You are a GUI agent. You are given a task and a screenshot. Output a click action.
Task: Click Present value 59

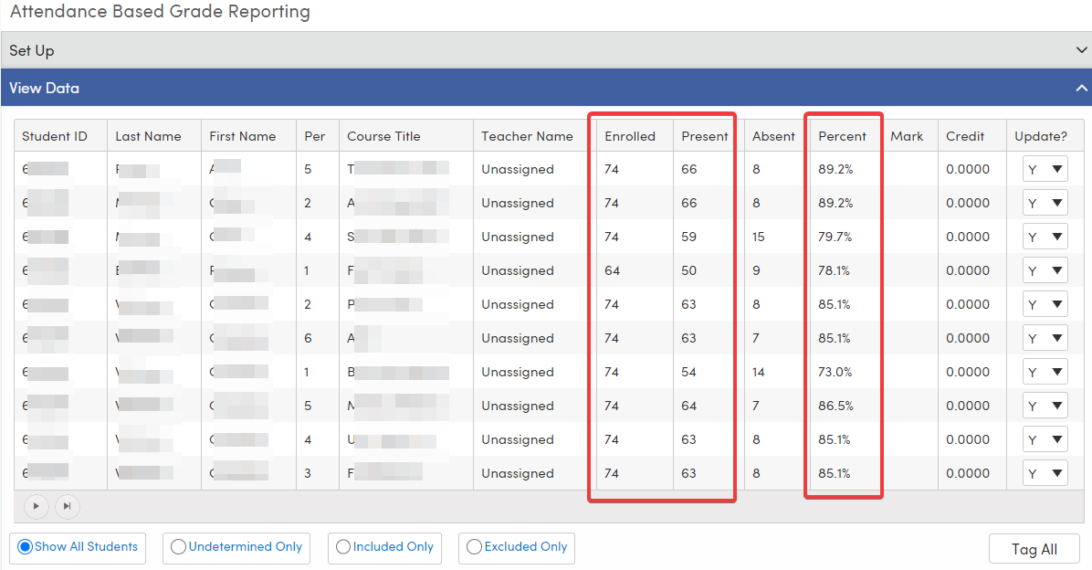click(688, 237)
